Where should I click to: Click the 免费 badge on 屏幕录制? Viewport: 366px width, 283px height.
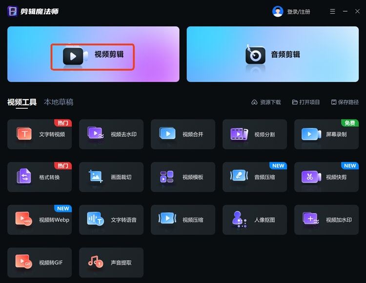350,123
